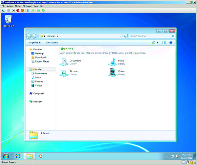Click the Revert (green undo arrow) icon

[43, 11]
